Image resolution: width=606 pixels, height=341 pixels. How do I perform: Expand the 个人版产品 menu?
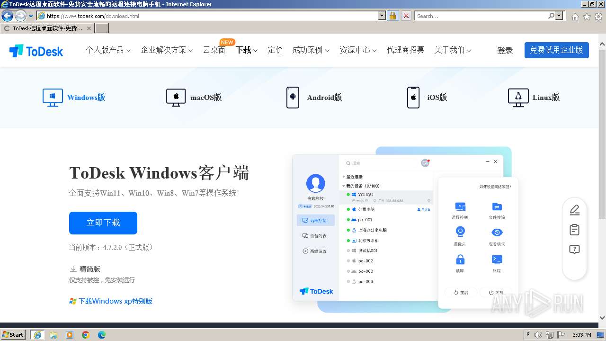[108, 50]
